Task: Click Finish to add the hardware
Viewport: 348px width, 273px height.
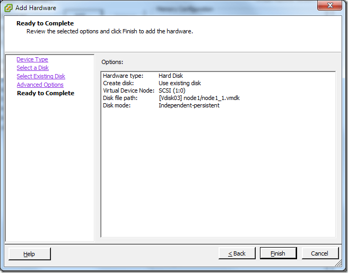Action: click(278, 253)
